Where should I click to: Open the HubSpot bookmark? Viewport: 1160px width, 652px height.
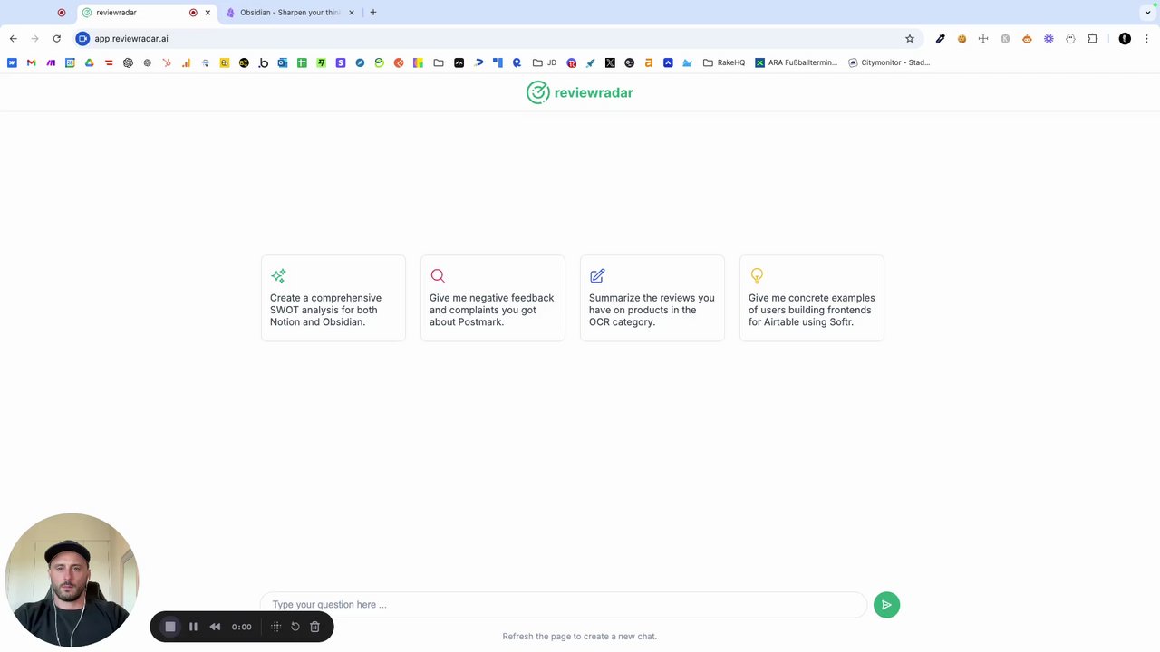[x=167, y=62]
